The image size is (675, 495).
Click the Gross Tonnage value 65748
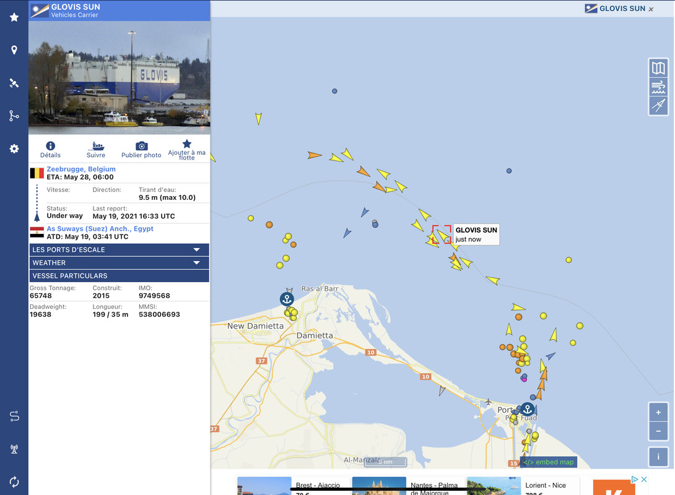40,296
